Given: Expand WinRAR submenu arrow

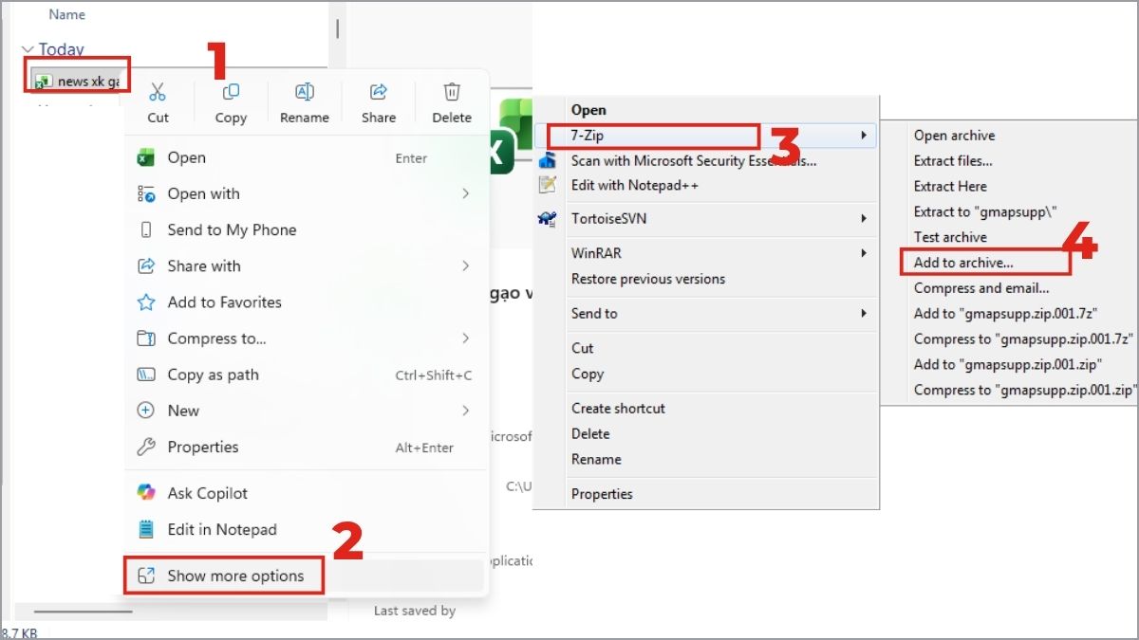Looking at the screenshot, I should click(864, 253).
